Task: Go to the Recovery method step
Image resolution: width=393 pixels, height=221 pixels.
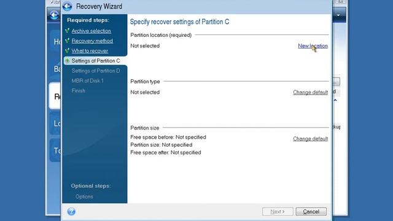Action: coord(92,41)
